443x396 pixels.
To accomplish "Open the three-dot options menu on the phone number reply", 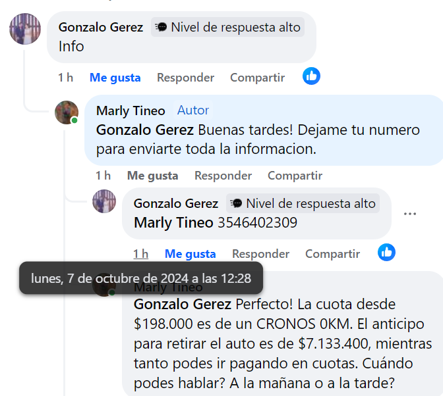I will [410, 214].
